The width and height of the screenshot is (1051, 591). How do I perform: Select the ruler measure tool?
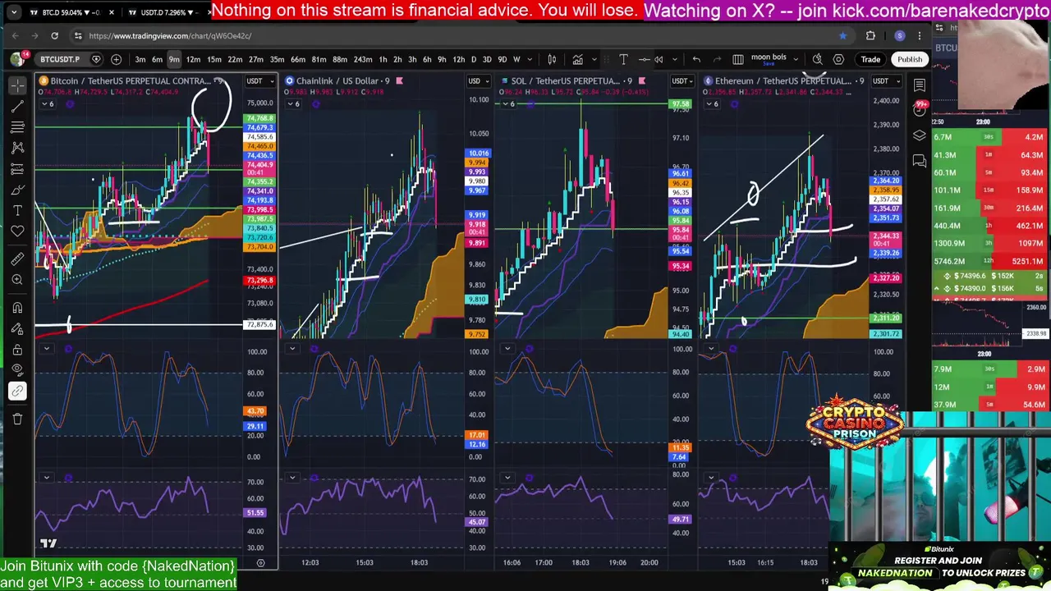(17, 259)
